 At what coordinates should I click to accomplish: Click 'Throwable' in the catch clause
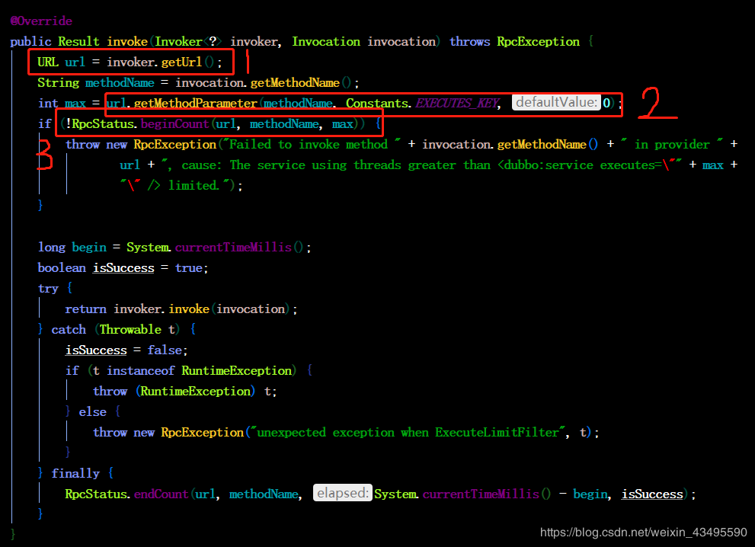click(x=130, y=329)
